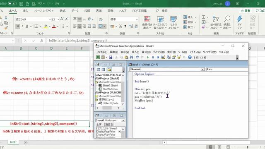Toggle Italic formatting in Excel ribbon

[22, 26]
